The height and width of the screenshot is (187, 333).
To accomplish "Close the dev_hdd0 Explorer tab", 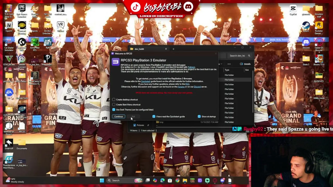I will [x=166, y=49].
